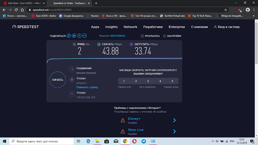Screen dimensions: 258x145
Task: Open Insights menu item
Action: pyautogui.click(x=111, y=27)
